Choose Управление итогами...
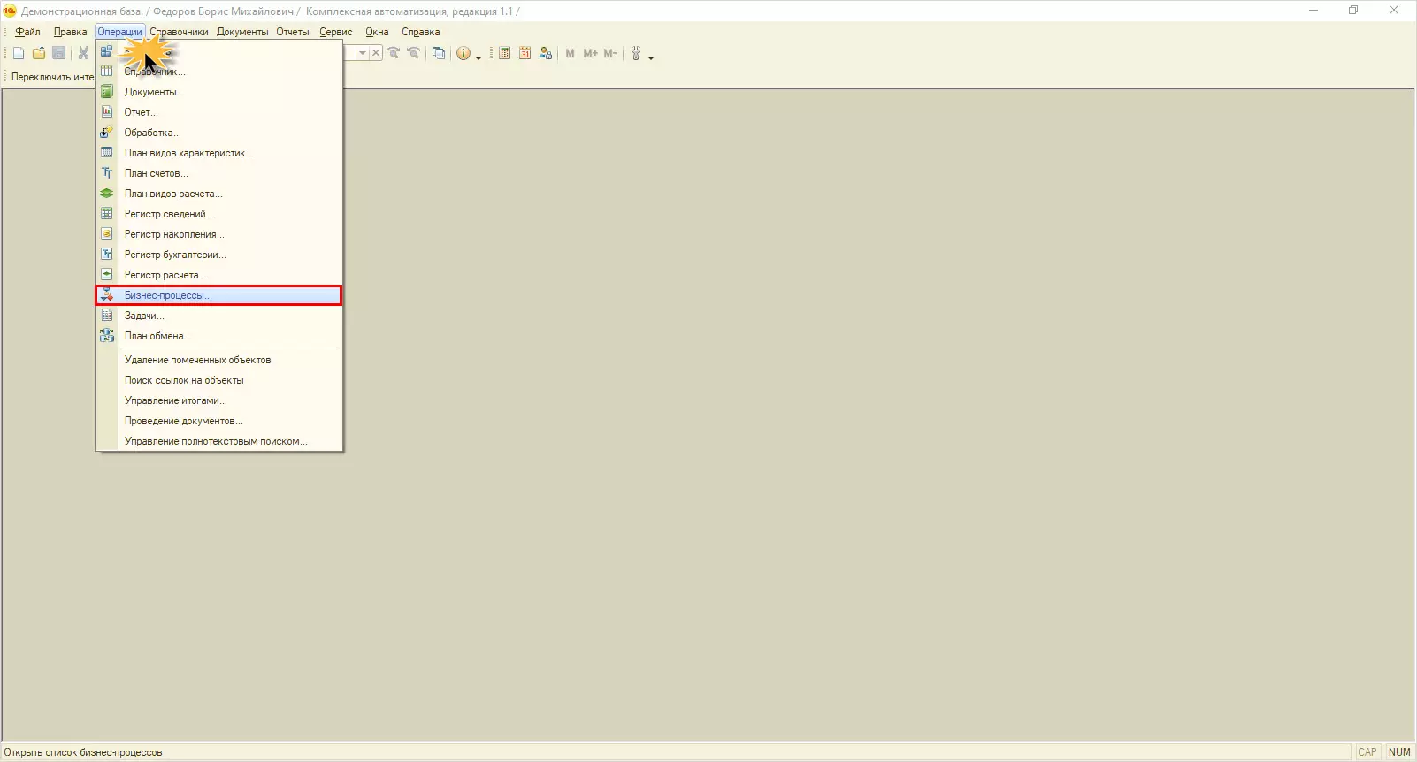Viewport: 1417px width, 762px height. (x=218, y=400)
